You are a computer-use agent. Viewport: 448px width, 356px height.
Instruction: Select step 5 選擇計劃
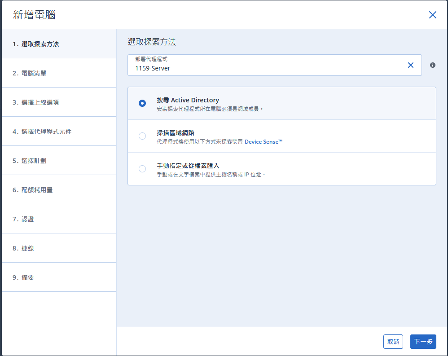pyautogui.click(x=59, y=161)
